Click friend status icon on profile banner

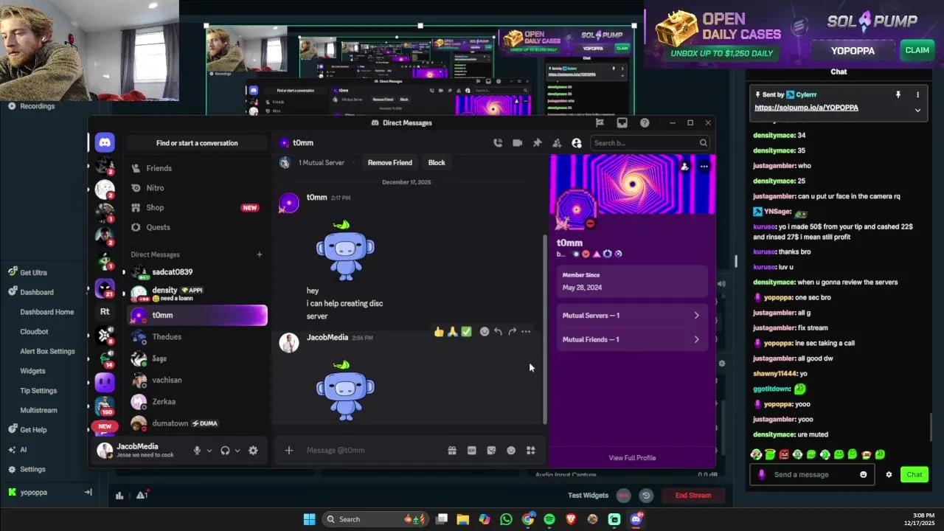point(684,167)
